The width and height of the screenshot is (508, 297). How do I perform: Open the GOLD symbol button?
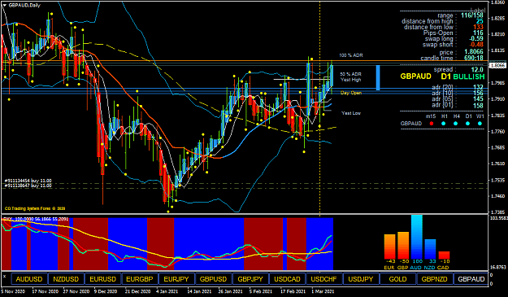coord(397,279)
